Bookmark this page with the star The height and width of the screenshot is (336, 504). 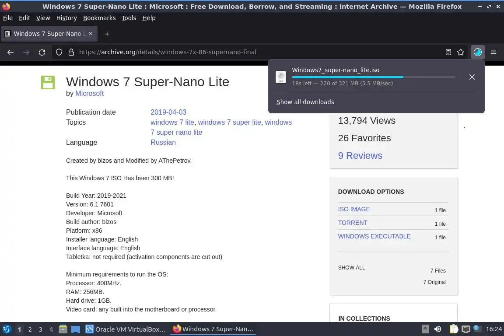click(x=460, y=52)
